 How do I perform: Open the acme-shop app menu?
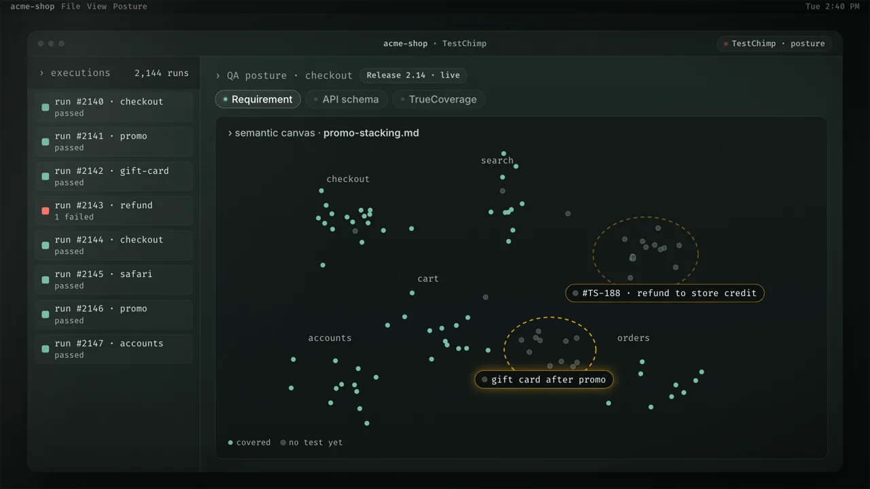(32, 6)
